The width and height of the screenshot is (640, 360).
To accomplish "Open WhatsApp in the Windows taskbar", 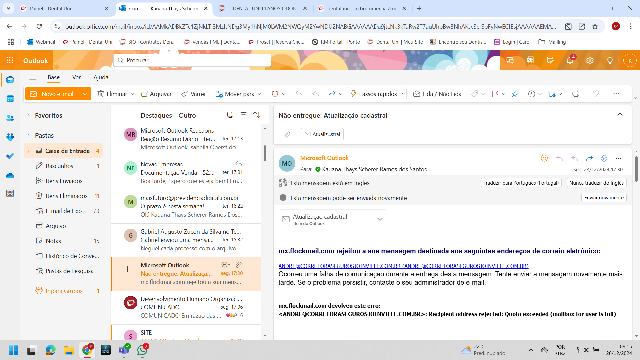I will [x=142, y=350].
